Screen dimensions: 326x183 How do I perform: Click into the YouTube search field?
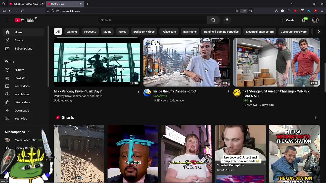(x=152, y=20)
